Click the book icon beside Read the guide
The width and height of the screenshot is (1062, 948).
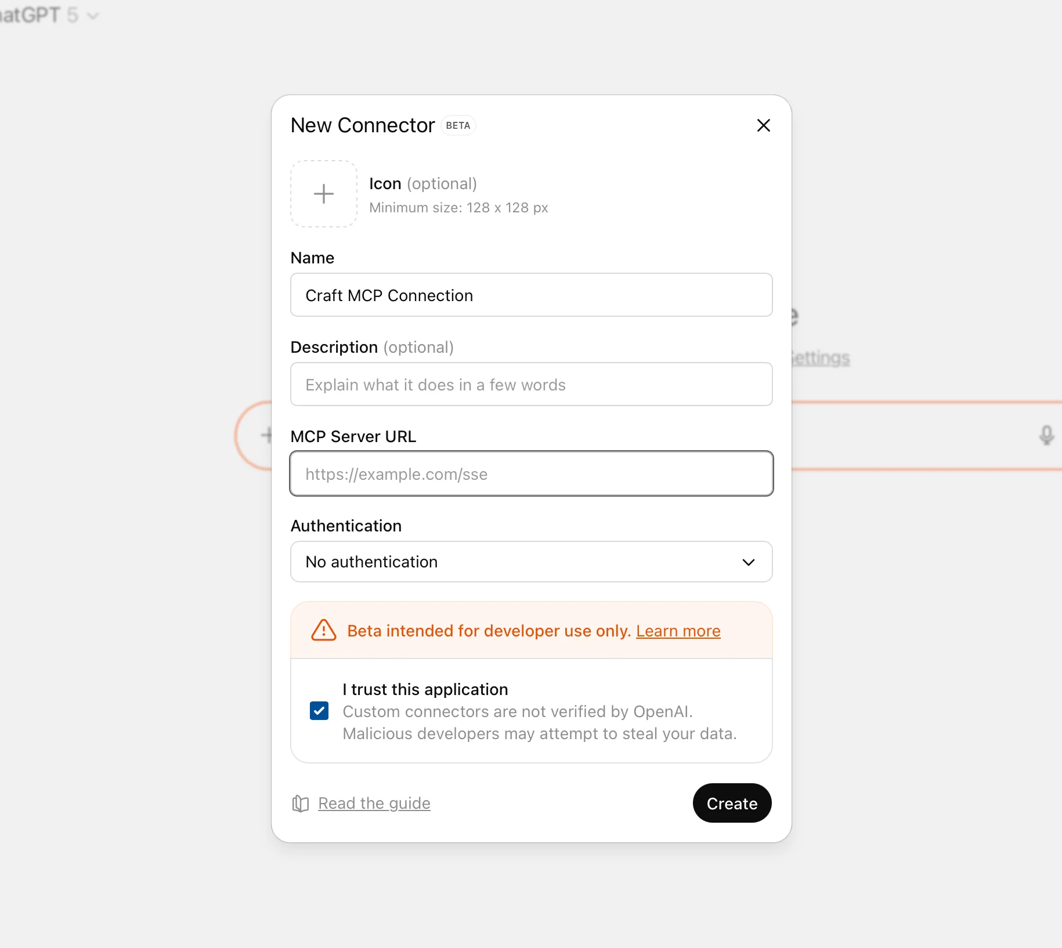click(x=300, y=804)
